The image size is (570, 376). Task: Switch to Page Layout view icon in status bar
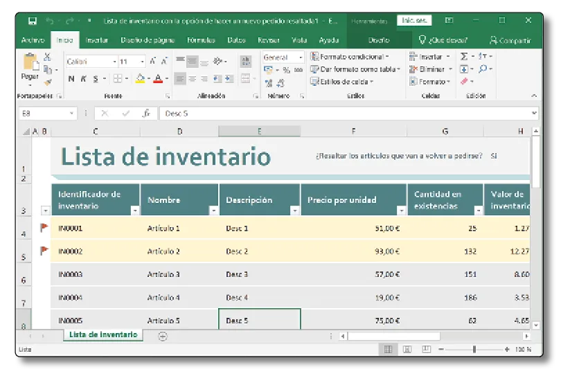coord(407,350)
